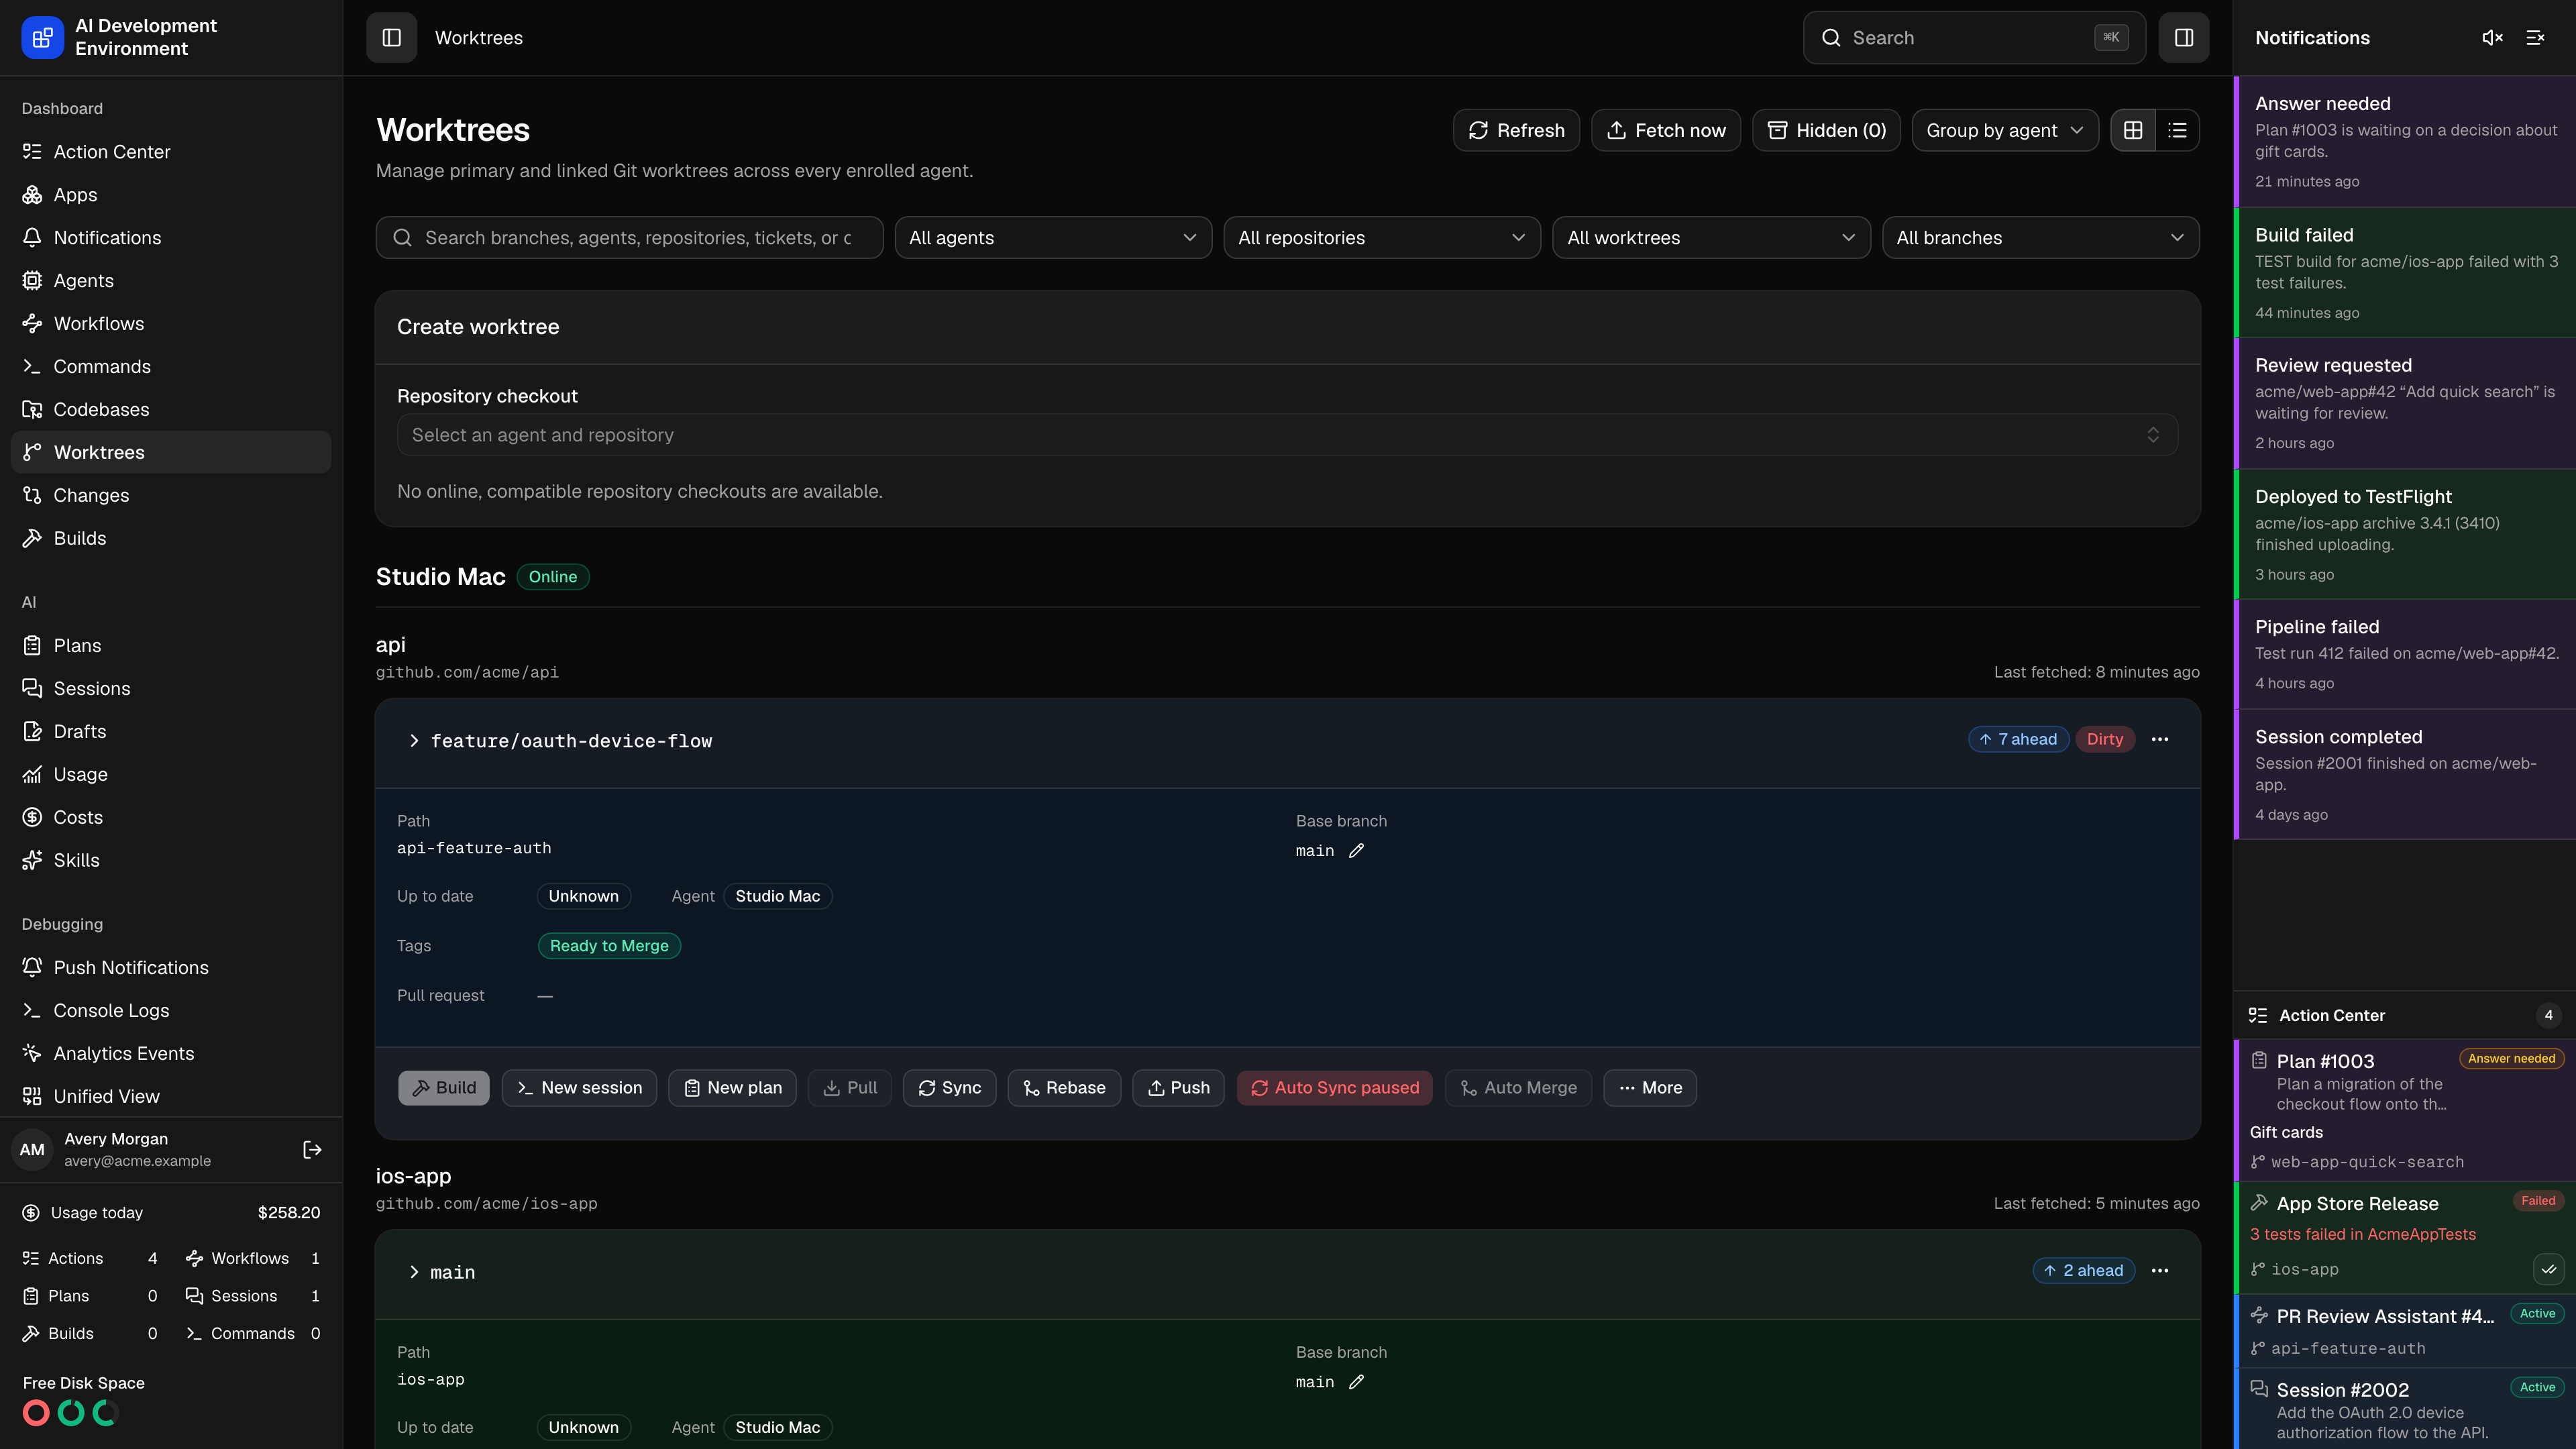Image resolution: width=2576 pixels, height=1449 pixels.
Task: Open Build failed notification
Action: (x=2405, y=272)
